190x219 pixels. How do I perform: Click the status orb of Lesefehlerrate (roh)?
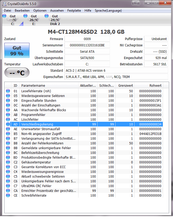pyautogui.click(x=8, y=91)
